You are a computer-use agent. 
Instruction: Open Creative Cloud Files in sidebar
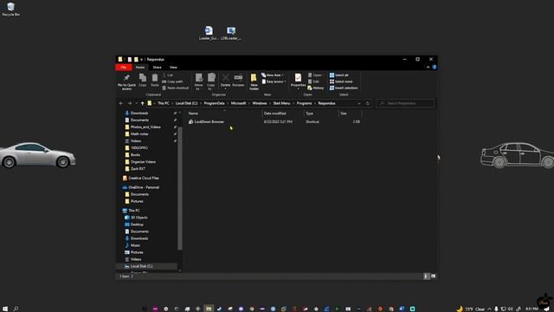(x=144, y=178)
